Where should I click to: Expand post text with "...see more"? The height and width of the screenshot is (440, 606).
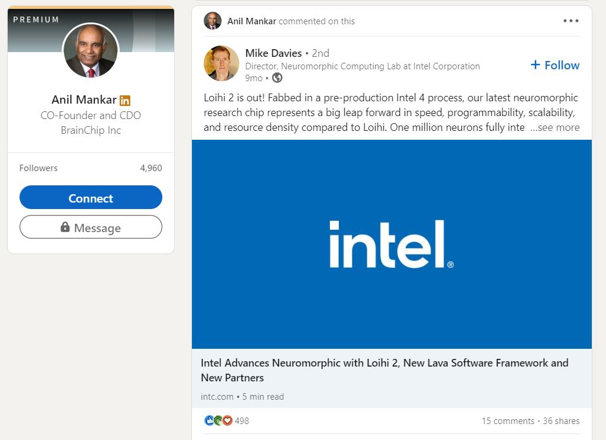click(x=554, y=127)
